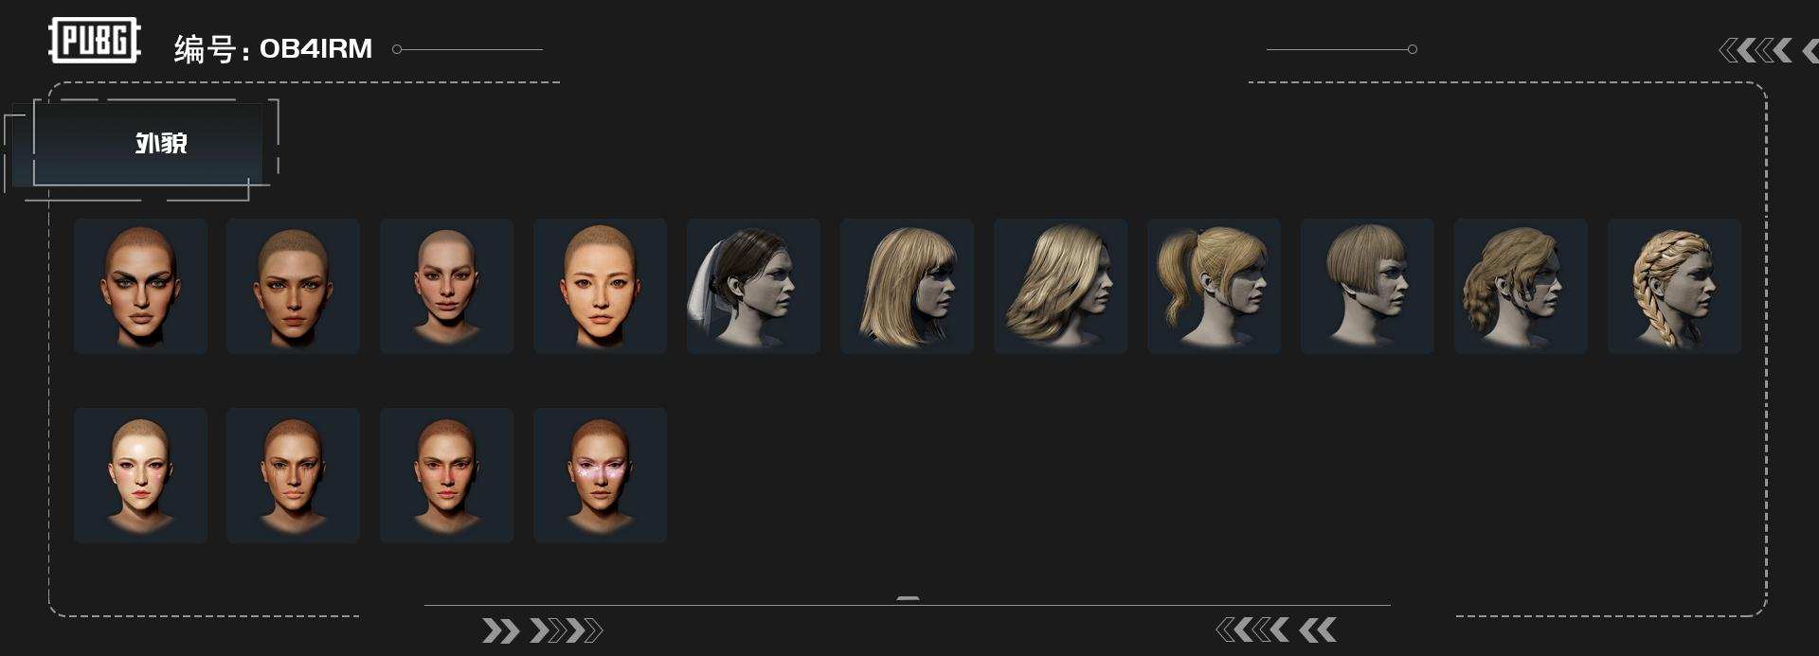
Task: Choose the short bowl-cut bob hairstyle
Action: 1367,286
